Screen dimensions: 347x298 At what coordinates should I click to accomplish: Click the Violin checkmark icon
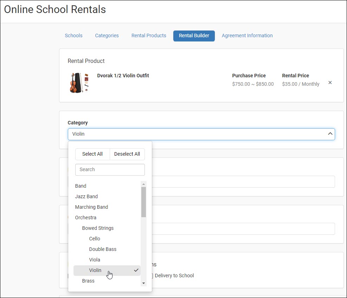coord(136,270)
